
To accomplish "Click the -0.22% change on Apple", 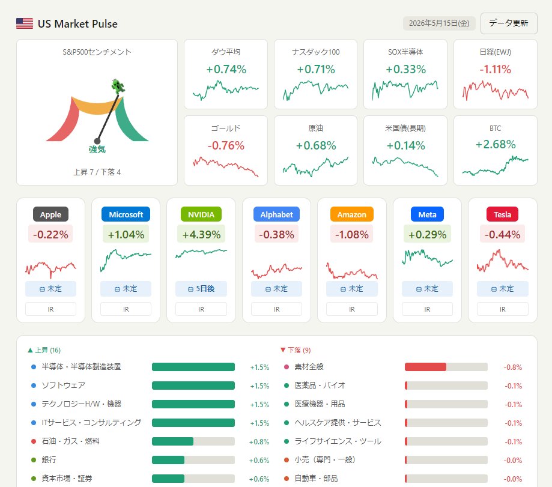I will pyautogui.click(x=50, y=234).
